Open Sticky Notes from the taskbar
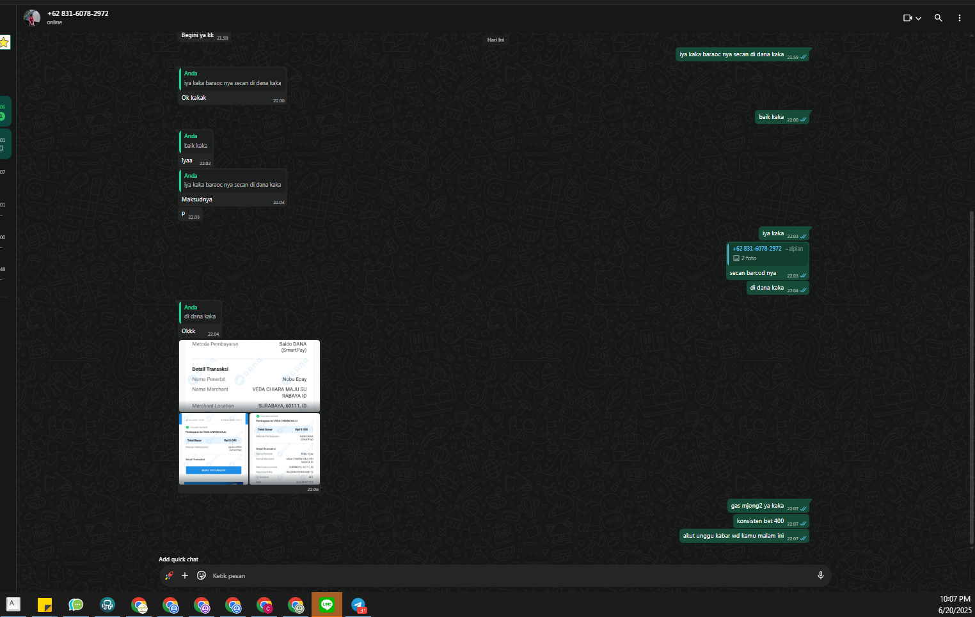The height and width of the screenshot is (617, 975). [45, 605]
